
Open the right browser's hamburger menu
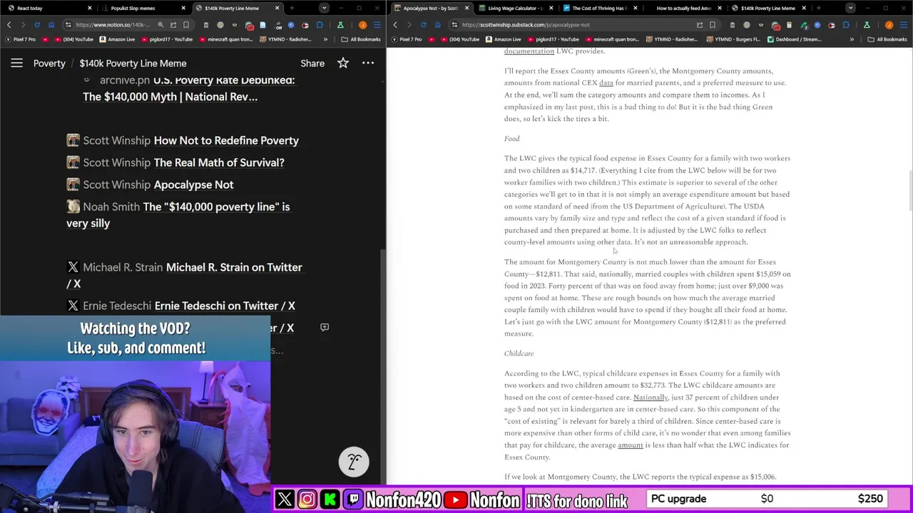[x=904, y=24]
